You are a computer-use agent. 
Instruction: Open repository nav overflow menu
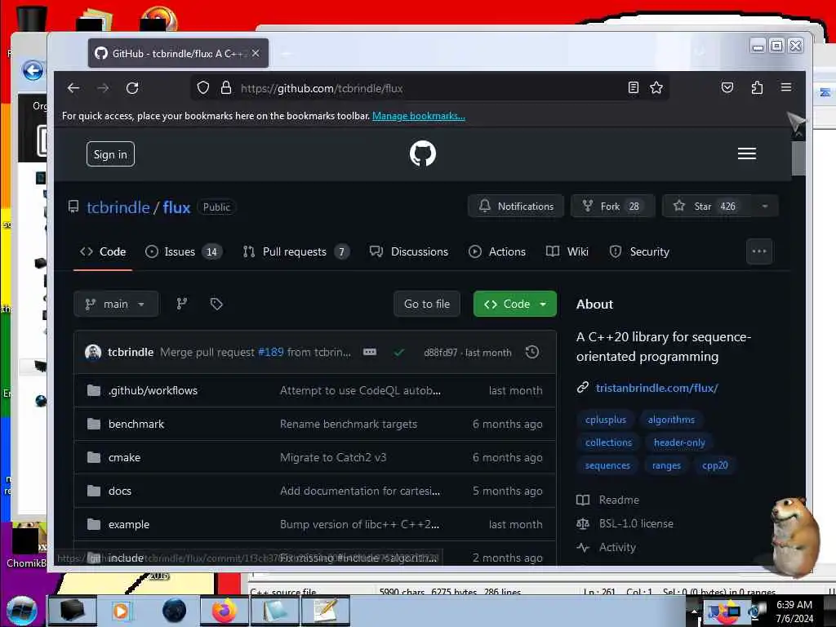(759, 251)
